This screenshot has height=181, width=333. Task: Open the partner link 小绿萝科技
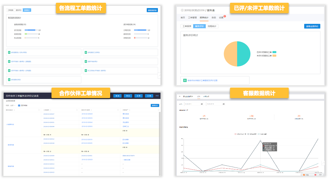click(x=10, y=125)
